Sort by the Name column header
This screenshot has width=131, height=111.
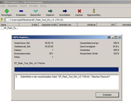(x=10, y=25)
